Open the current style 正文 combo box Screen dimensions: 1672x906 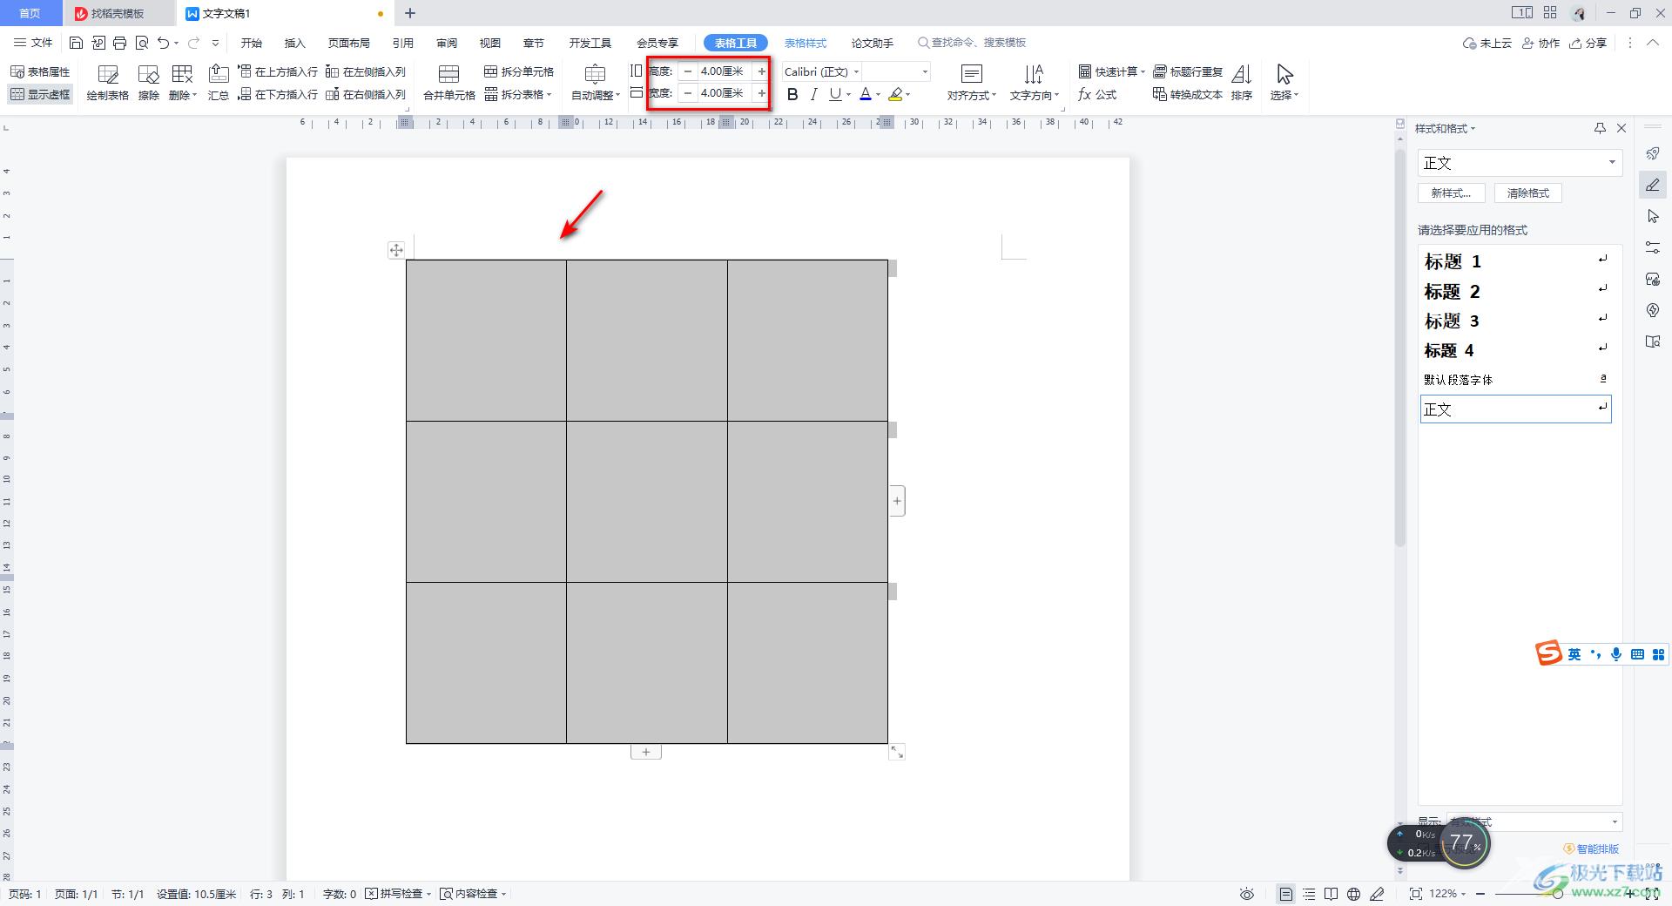tap(1520, 163)
